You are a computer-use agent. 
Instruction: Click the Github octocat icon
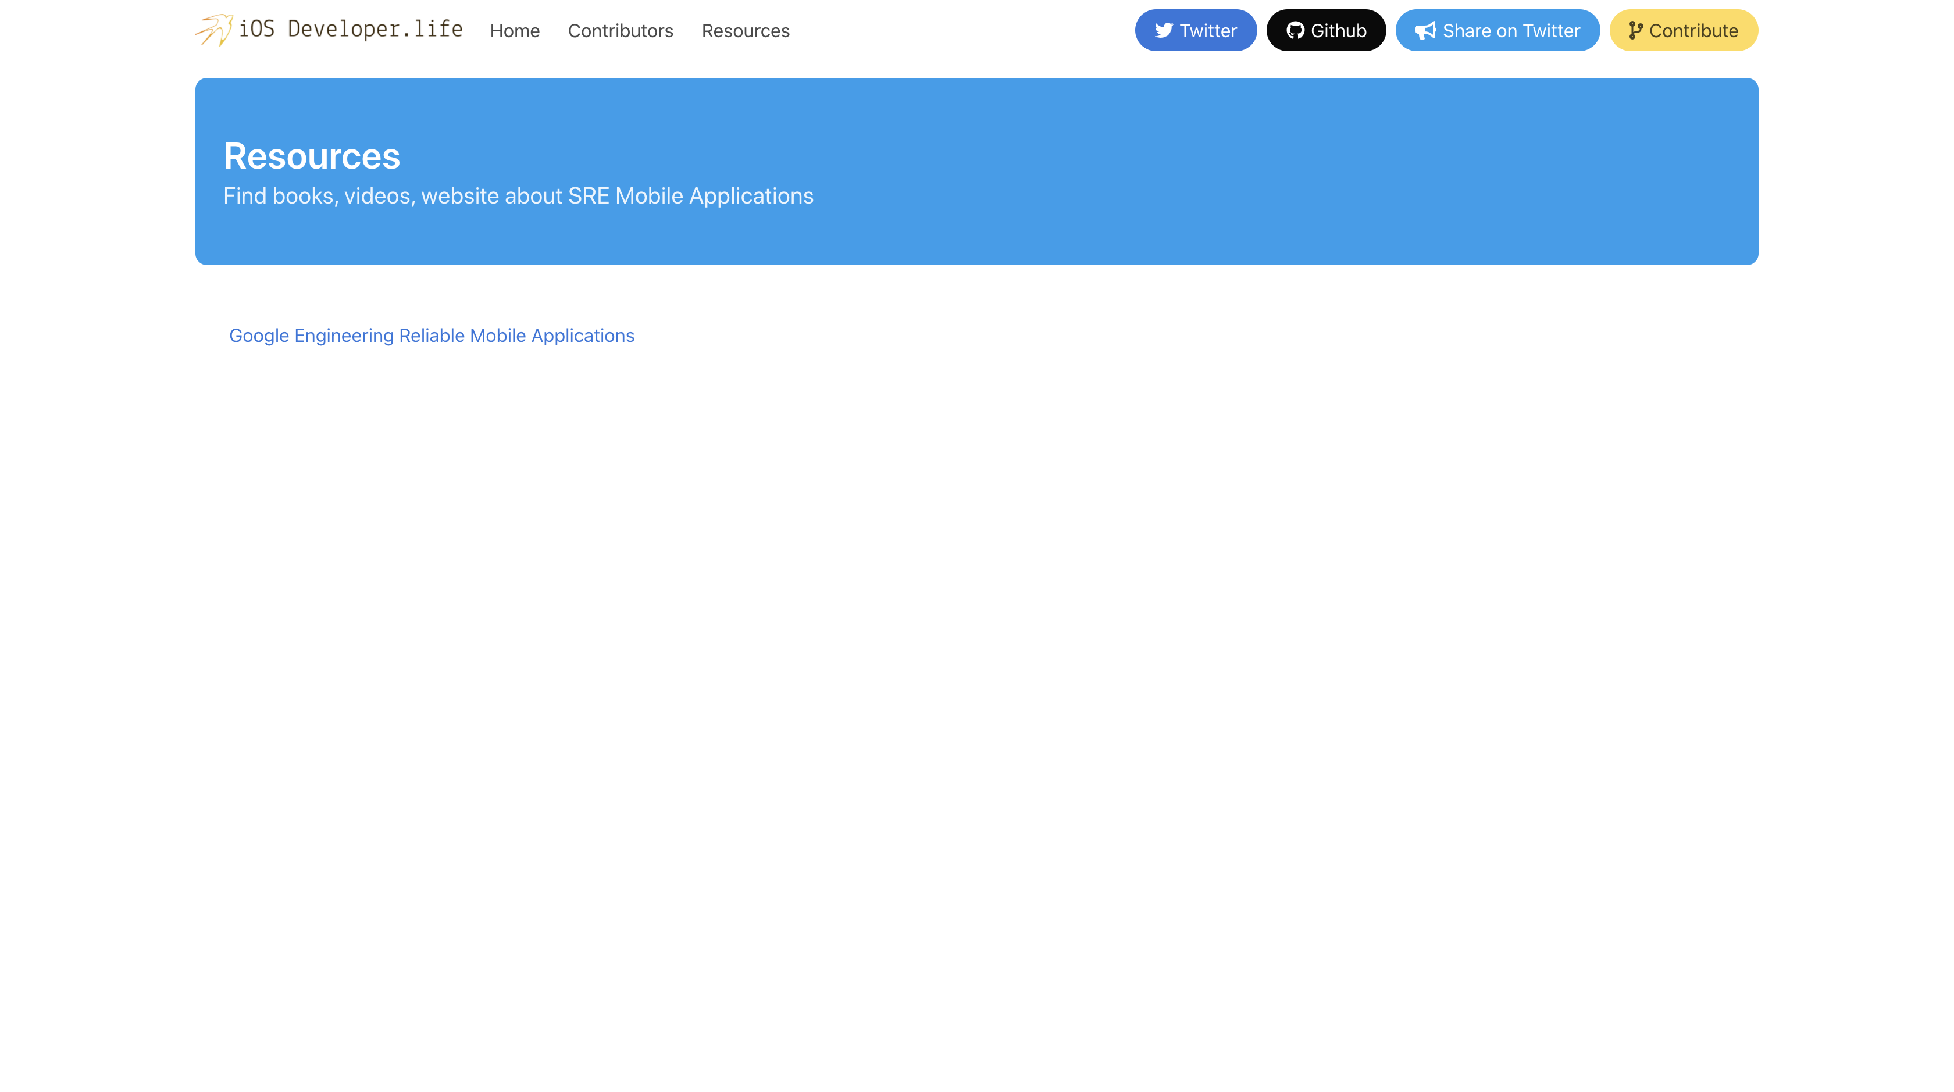[x=1295, y=30]
